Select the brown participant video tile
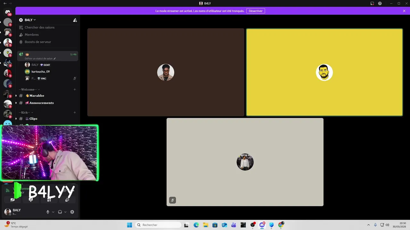The image size is (410, 230). pyautogui.click(x=166, y=72)
